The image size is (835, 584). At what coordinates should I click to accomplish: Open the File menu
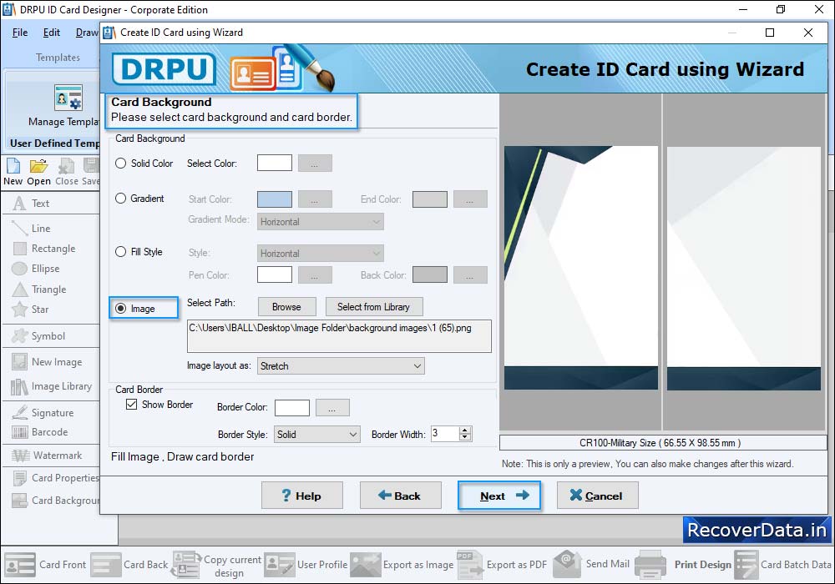[x=20, y=33]
